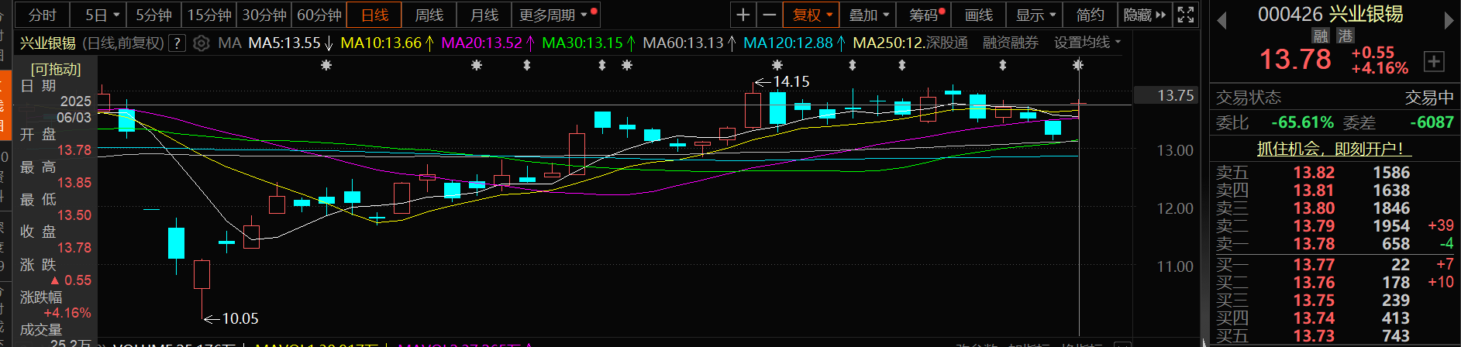Click the 委比 value -65.61%
The height and width of the screenshot is (347, 1461).
1302,122
